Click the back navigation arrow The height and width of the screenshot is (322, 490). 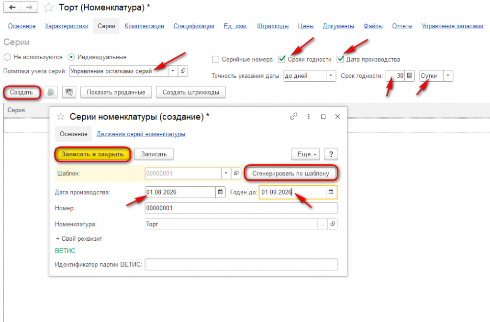pyautogui.click(x=12, y=7)
